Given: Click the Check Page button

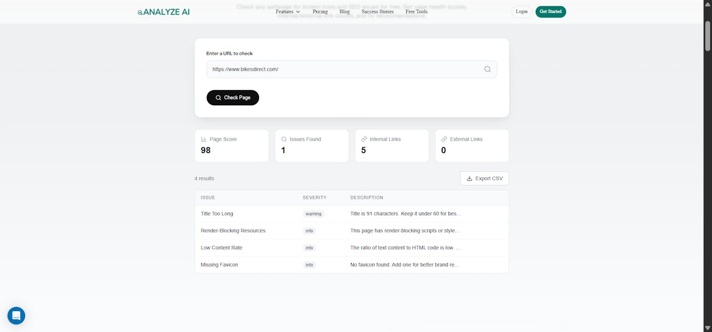Looking at the screenshot, I should tap(233, 97).
